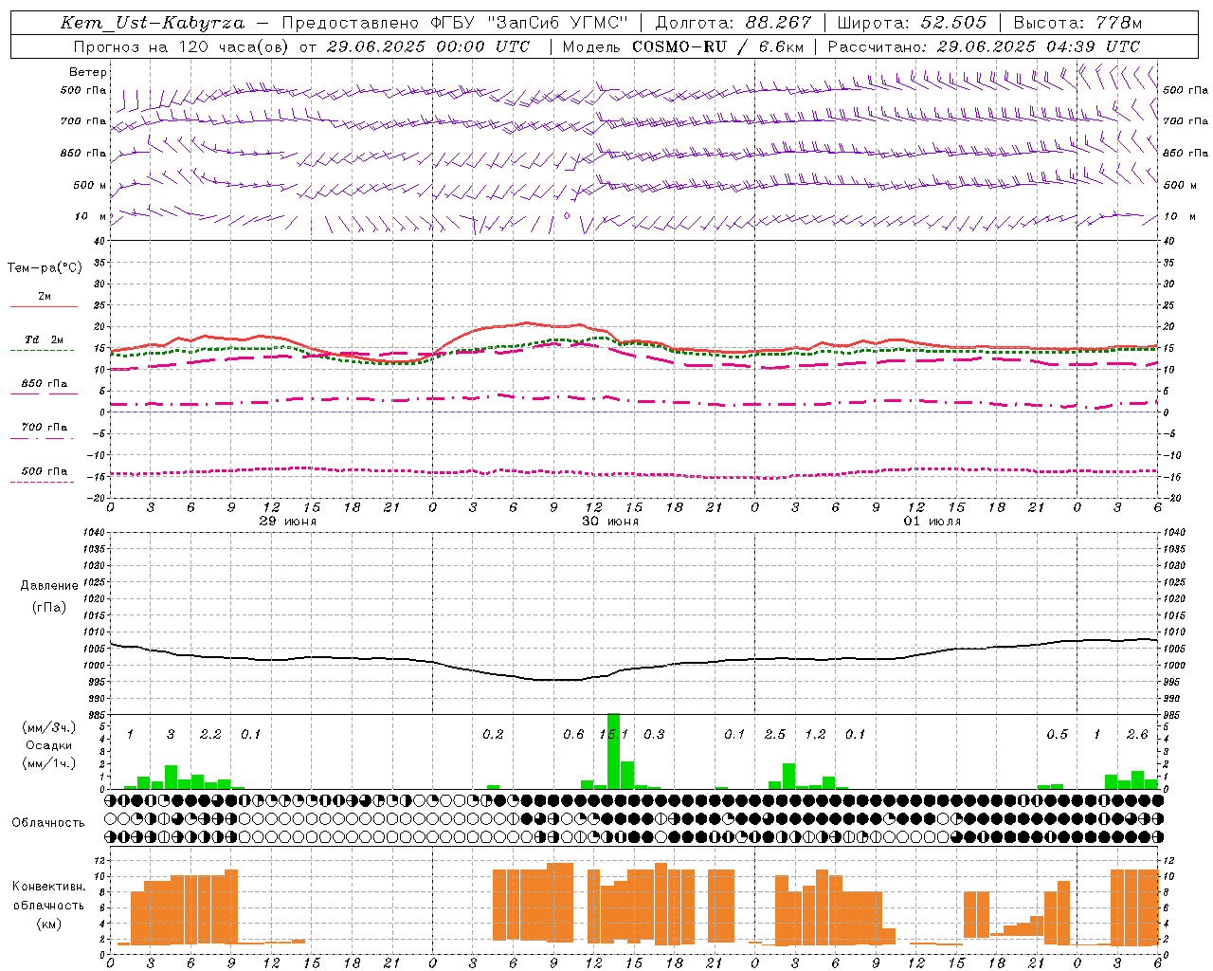
Task: Click the '(мм/3ч.)' precipitation unit label
Action: point(49,728)
